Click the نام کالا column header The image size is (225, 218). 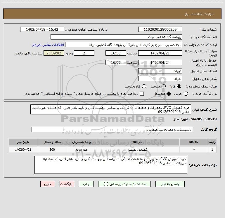point(137,142)
